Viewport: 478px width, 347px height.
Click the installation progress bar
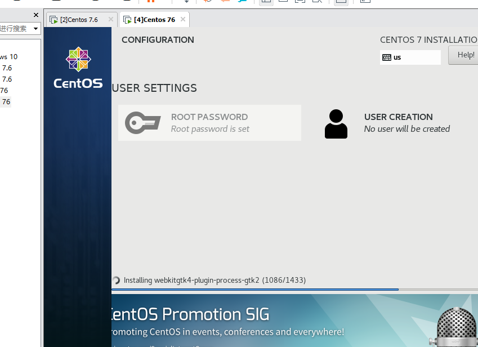click(294, 290)
